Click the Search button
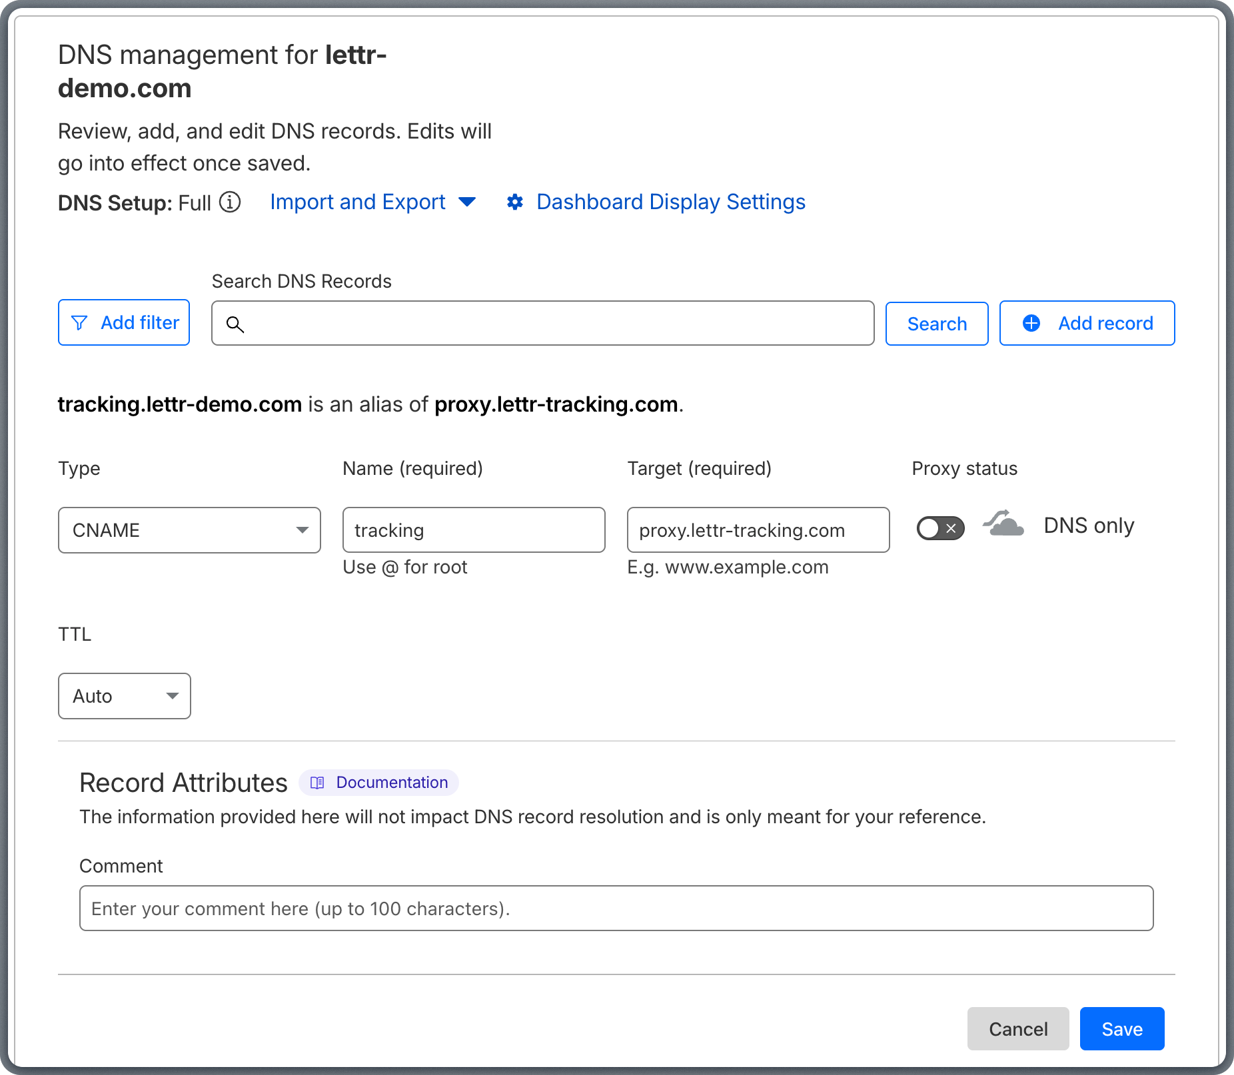 pos(936,324)
